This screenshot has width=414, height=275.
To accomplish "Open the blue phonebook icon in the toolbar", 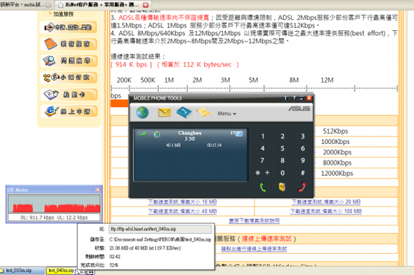I will click(x=184, y=112).
